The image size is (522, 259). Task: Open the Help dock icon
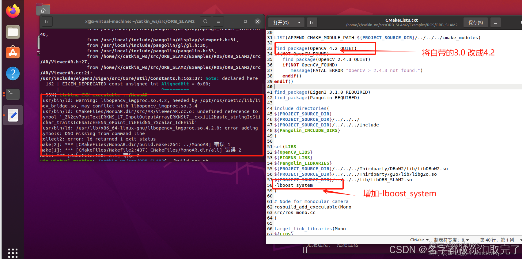[13, 73]
